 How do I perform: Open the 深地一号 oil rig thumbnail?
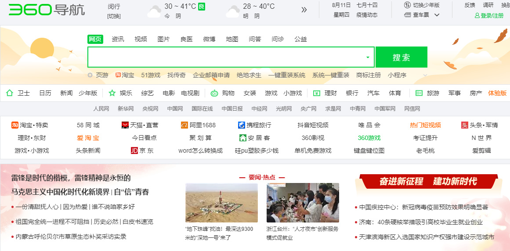[x=221, y=203]
